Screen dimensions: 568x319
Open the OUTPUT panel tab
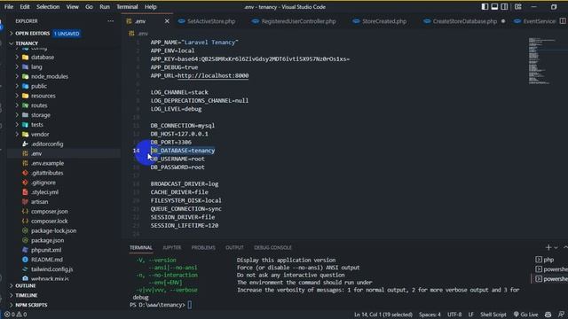point(234,248)
